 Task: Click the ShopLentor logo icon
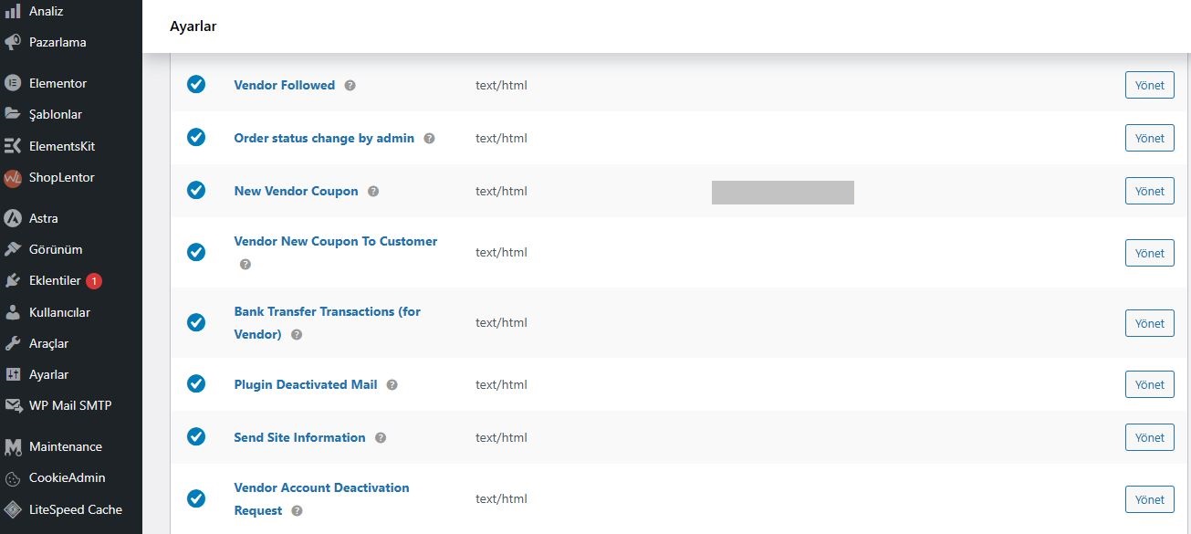13,178
